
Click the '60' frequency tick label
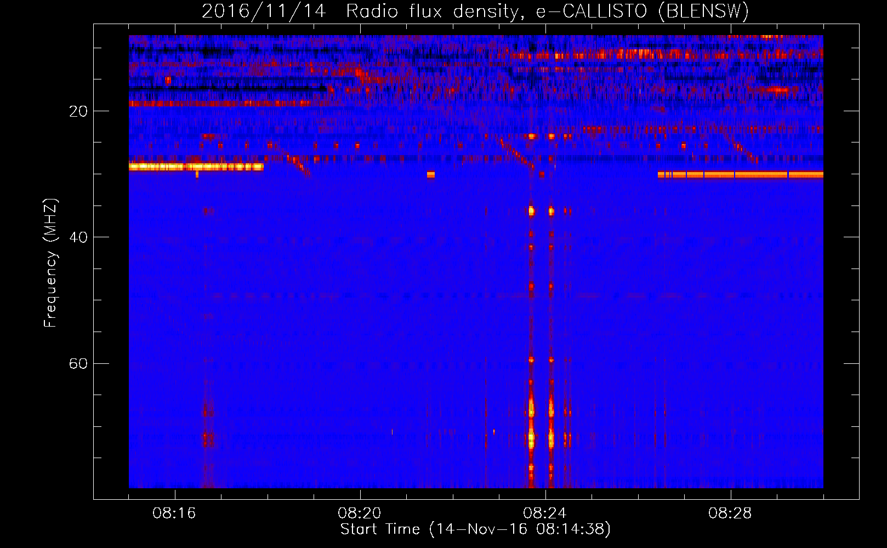pos(78,363)
